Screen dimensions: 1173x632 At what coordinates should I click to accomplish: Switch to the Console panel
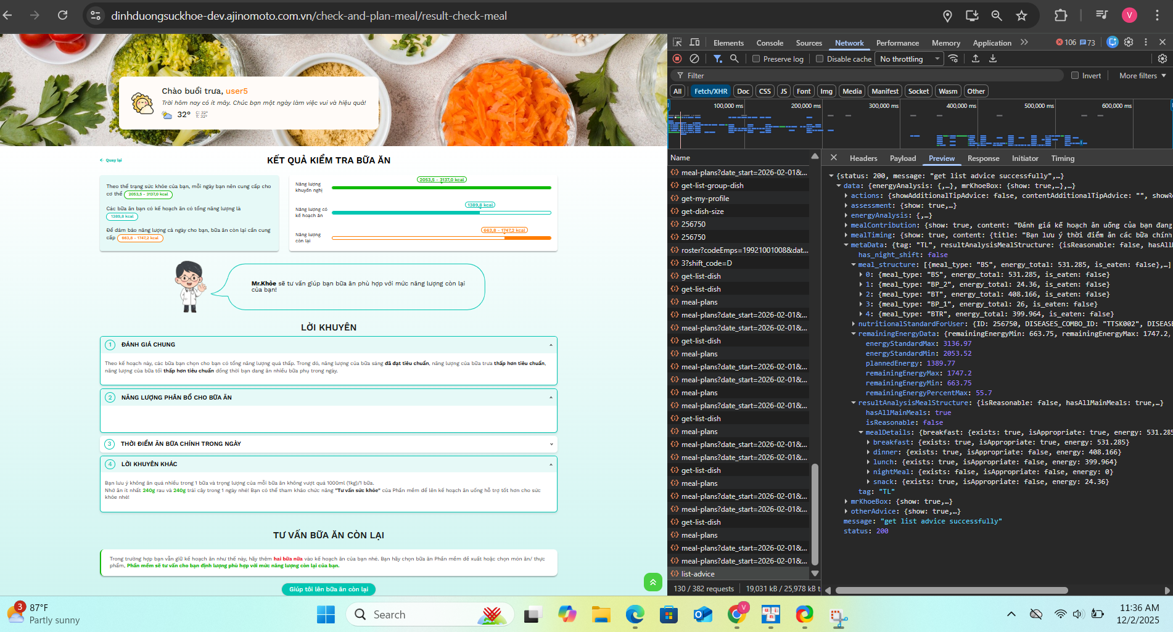tap(770, 43)
